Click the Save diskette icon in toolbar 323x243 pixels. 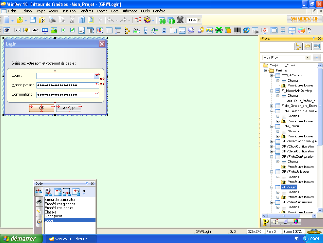coord(33,20)
